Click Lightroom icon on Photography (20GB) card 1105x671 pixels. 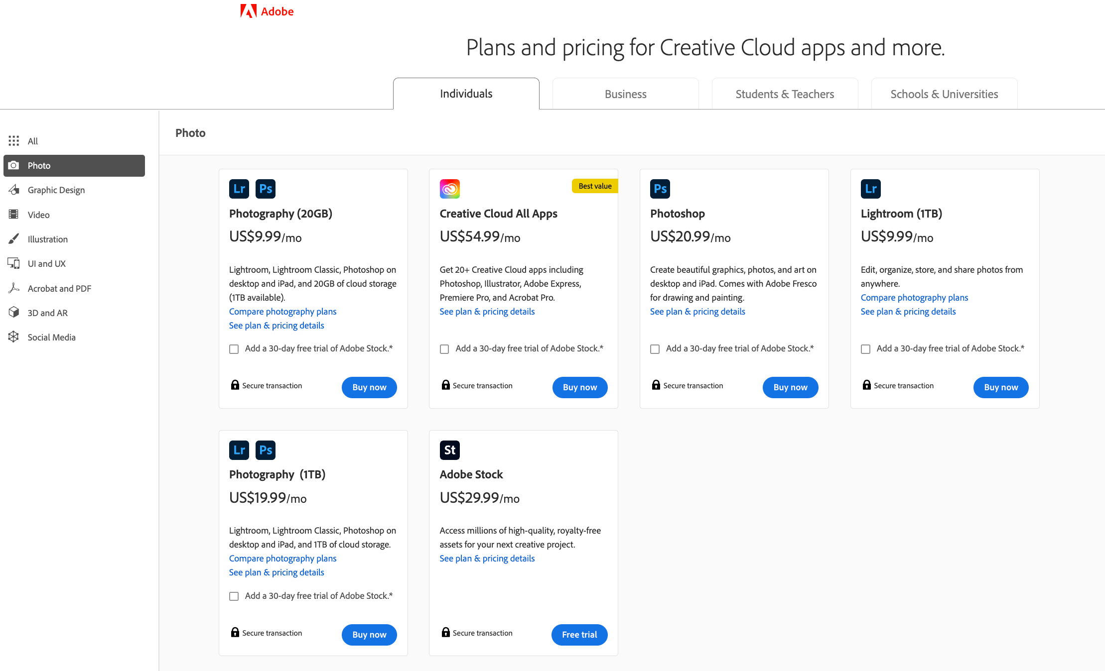coord(239,189)
